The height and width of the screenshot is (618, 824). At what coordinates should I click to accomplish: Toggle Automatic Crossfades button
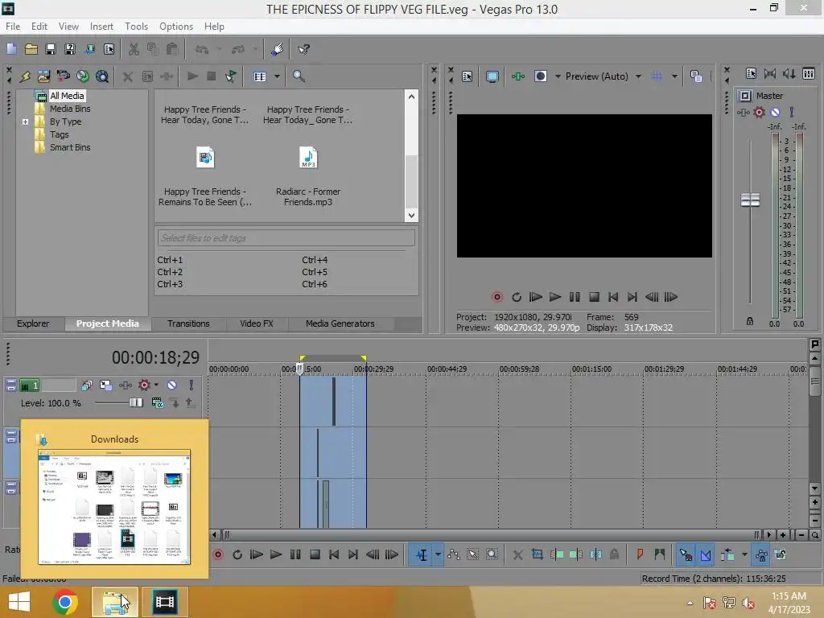coord(706,554)
